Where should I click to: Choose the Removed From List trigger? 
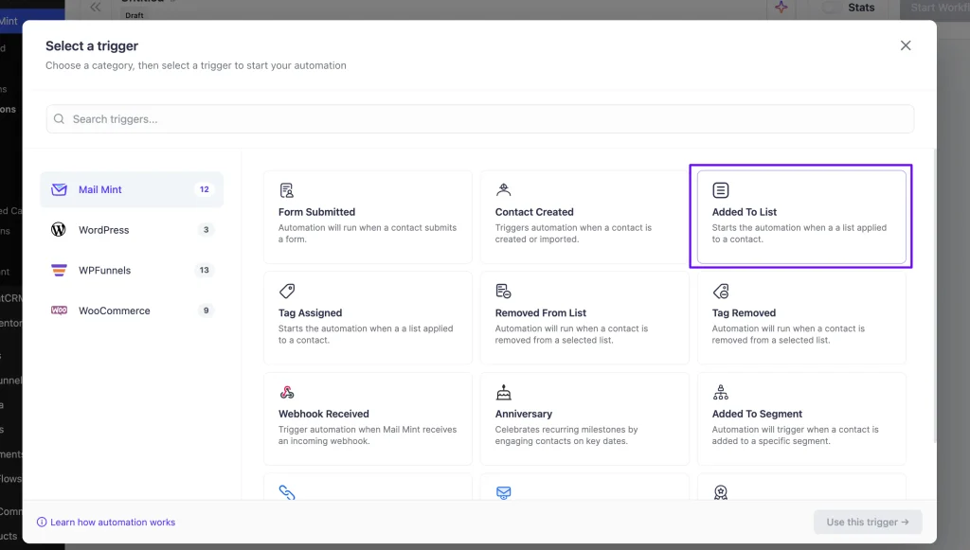pos(584,318)
